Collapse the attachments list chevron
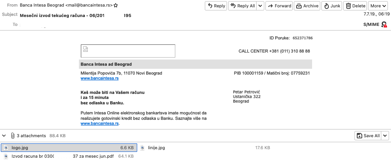The height and width of the screenshot is (160, 391). click(x=4, y=136)
